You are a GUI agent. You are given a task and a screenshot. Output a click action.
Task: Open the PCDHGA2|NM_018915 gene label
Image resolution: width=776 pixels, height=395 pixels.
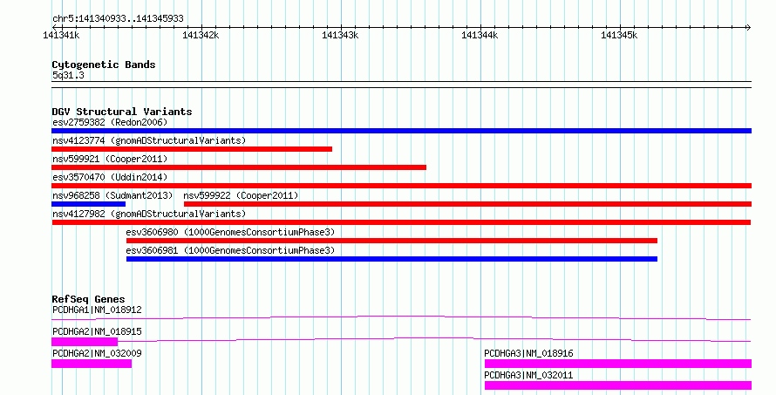click(x=97, y=331)
